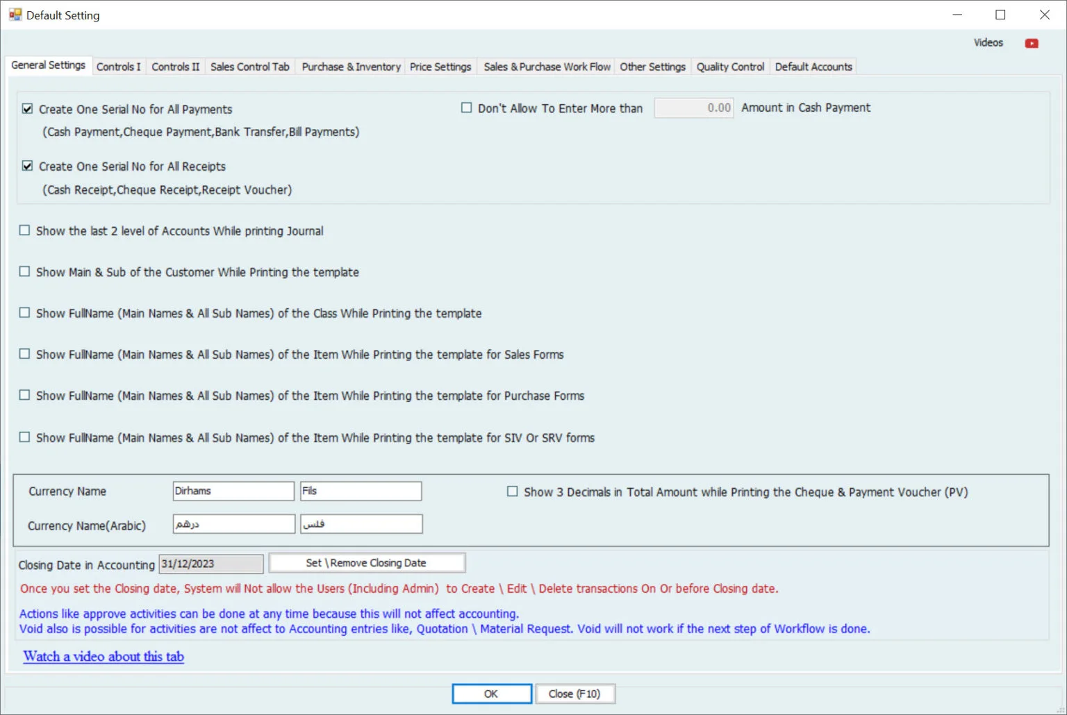Click the app icon in title bar
Screen dimensions: 1067x715
pyautogui.click(x=15, y=15)
